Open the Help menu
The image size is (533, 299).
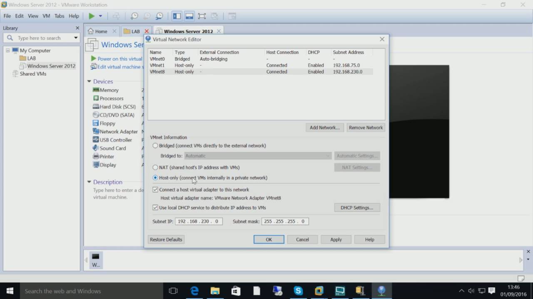(x=74, y=16)
